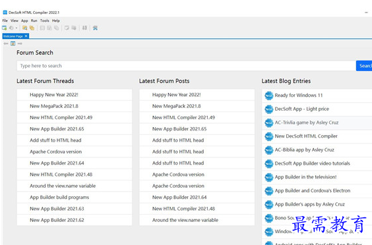Image resolution: width=372 pixels, height=245 pixels.
Task: Click the forward navigation arrow
Action: (x=20, y=43)
